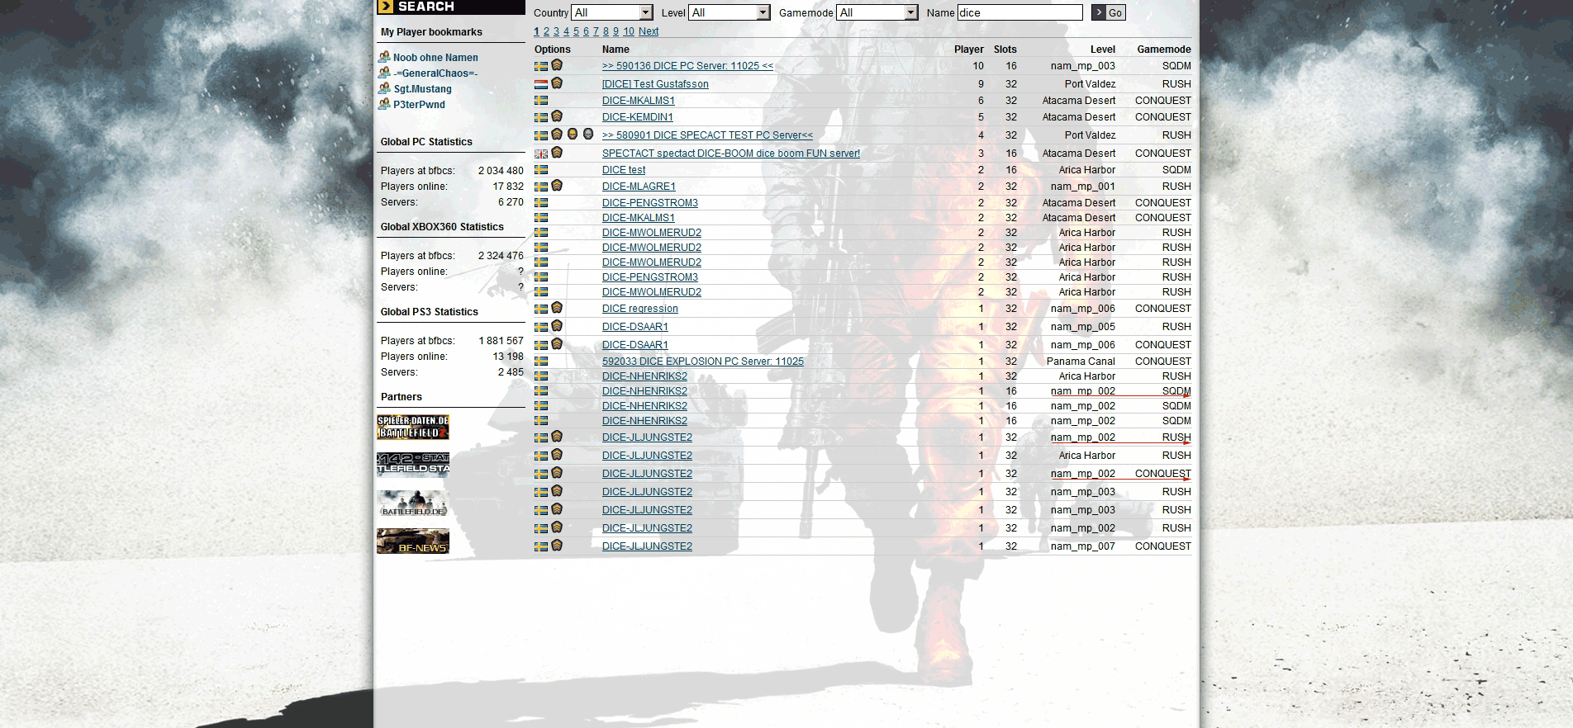Click the Swedish flag beside DICE test
This screenshot has height=728, width=1573.
point(541,170)
